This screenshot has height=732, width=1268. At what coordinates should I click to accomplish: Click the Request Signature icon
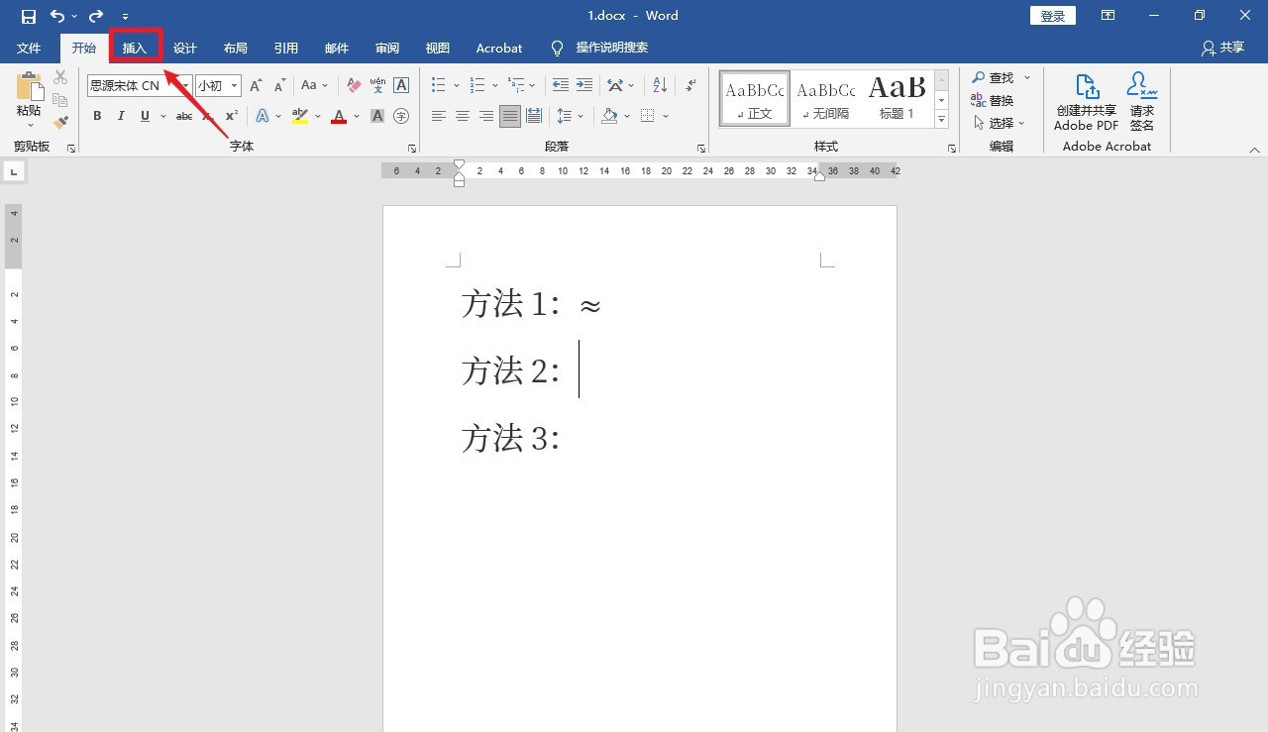click(x=1142, y=101)
